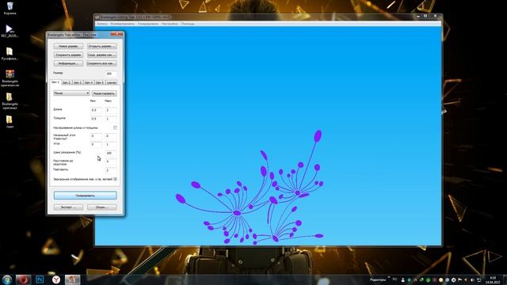
Task: Click the birth chance percent field showing 100
Action: (111, 153)
